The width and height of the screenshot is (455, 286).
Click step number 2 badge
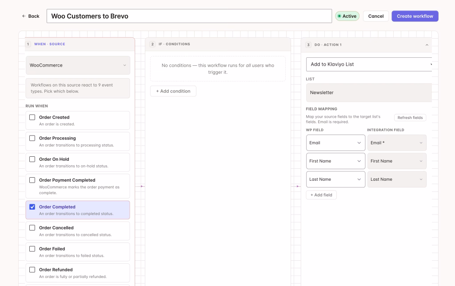(153, 44)
